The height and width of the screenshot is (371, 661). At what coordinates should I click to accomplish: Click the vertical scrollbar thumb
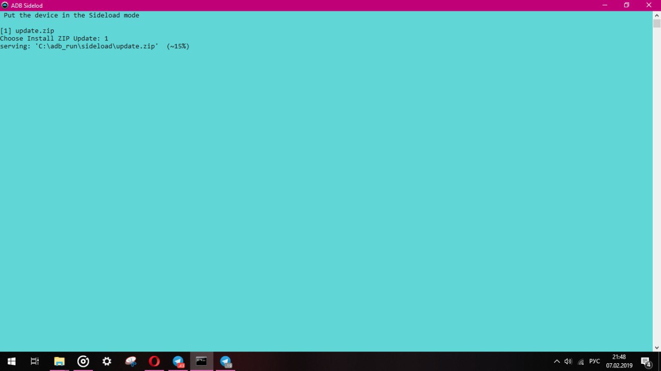(x=657, y=23)
